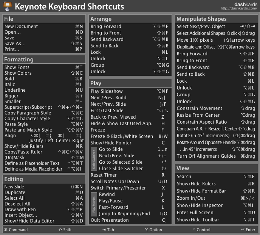The height and width of the screenshot is (235, 260).
Task: Click the Copy/Paste Ruler row
Action: pyautogui.click(x=44, y=152)
